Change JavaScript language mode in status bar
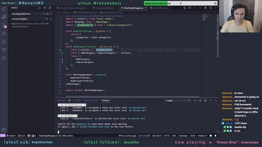262x147 pixels. (183, 136)
